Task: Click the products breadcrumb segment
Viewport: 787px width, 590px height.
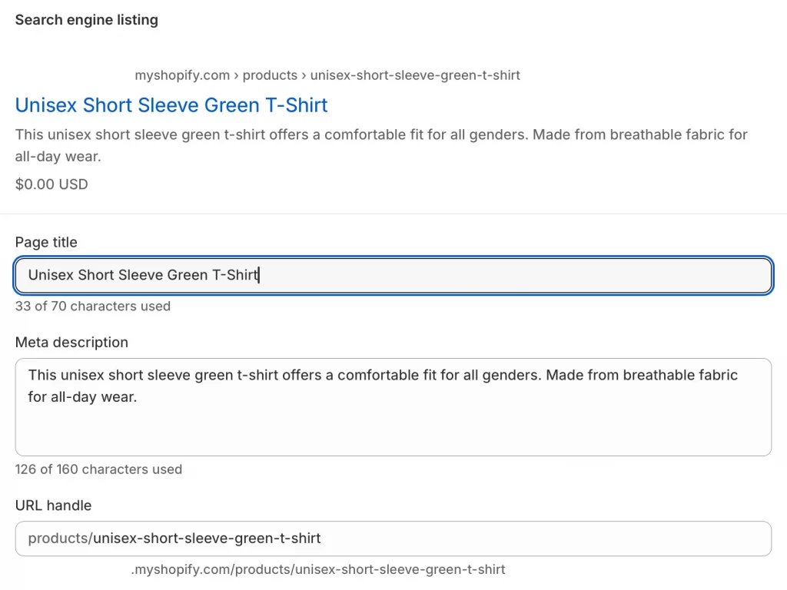Action: pos(270,75)
